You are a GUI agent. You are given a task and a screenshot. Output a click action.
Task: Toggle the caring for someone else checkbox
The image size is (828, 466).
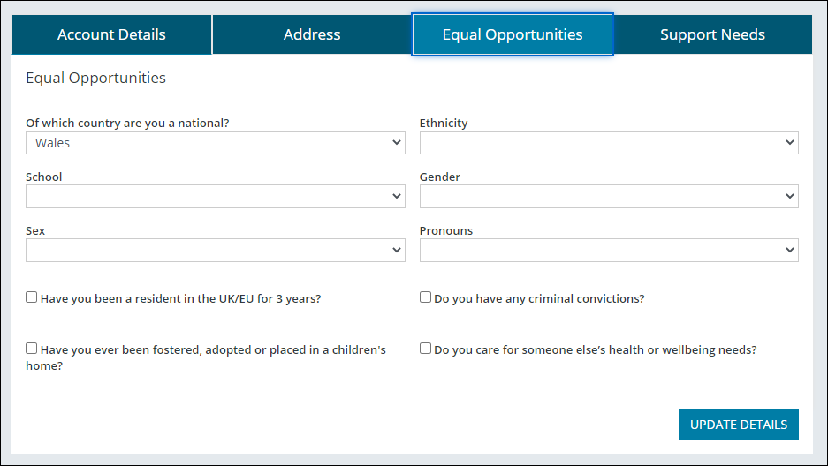(x=425, y=349)
